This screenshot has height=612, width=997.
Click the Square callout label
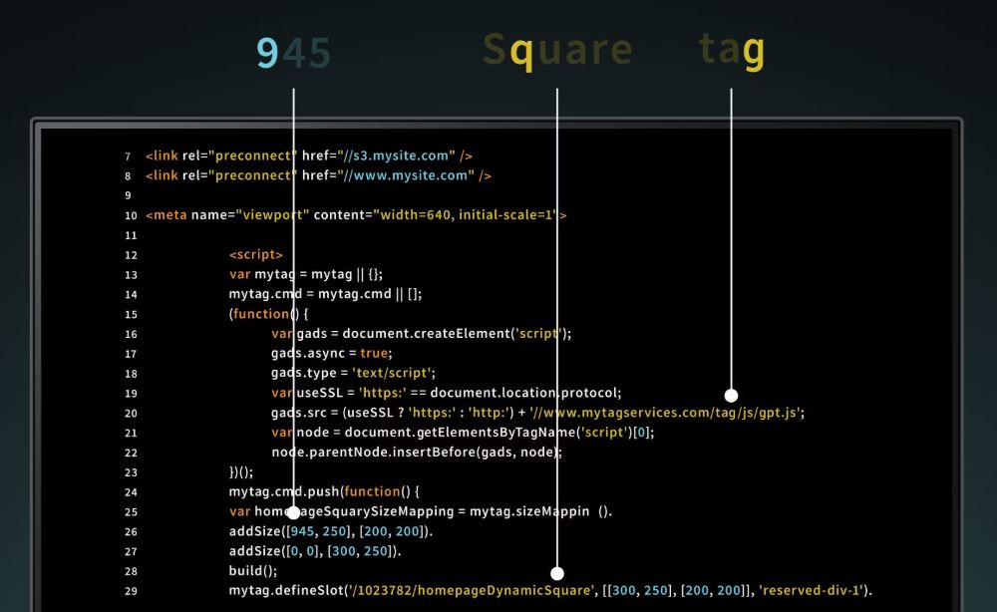pos(556,51)
